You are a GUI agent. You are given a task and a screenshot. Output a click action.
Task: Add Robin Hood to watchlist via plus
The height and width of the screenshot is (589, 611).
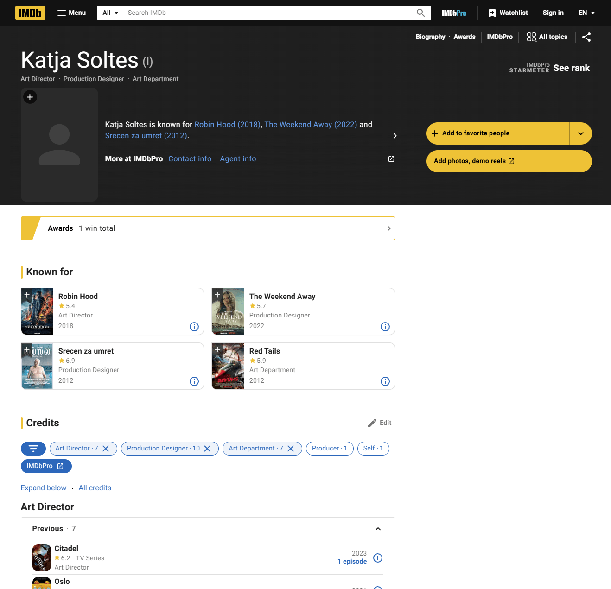27,295
